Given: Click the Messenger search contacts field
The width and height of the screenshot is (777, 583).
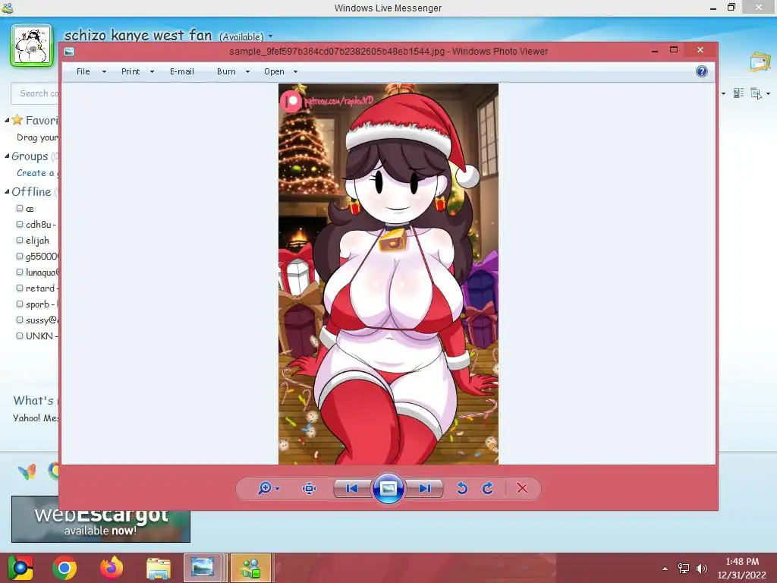Looking at the screenshot, I should tap(35, 93).
